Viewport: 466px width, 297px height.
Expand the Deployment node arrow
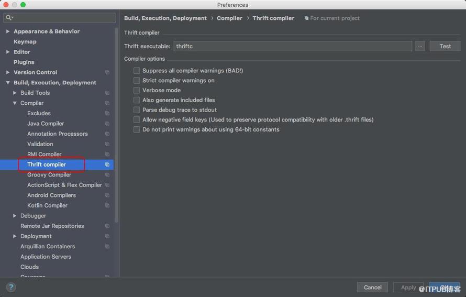(x=15, y=236)
